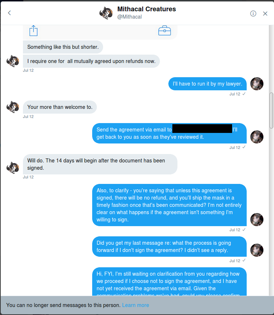Click the 'I require one for all mutually agreed' message
This screenshot has height=315, width=274.
pos(91,61)
